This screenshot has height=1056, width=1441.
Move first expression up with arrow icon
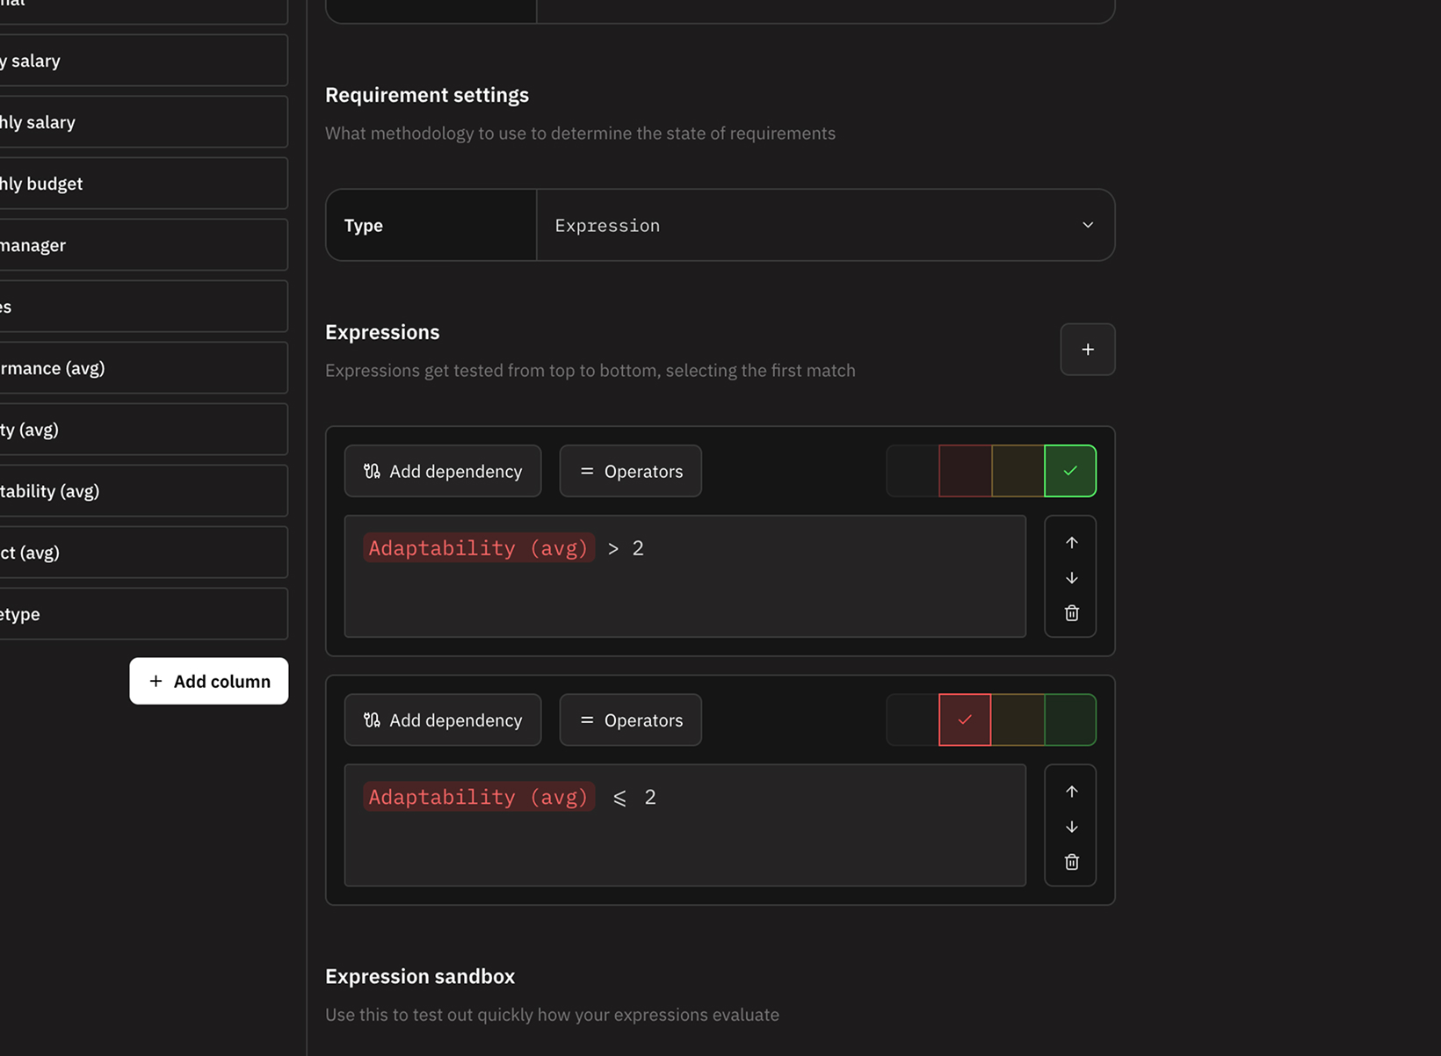pos(1071,543)
